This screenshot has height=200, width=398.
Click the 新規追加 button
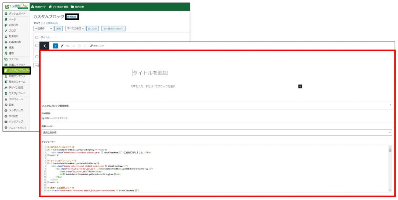pos(72,17)
